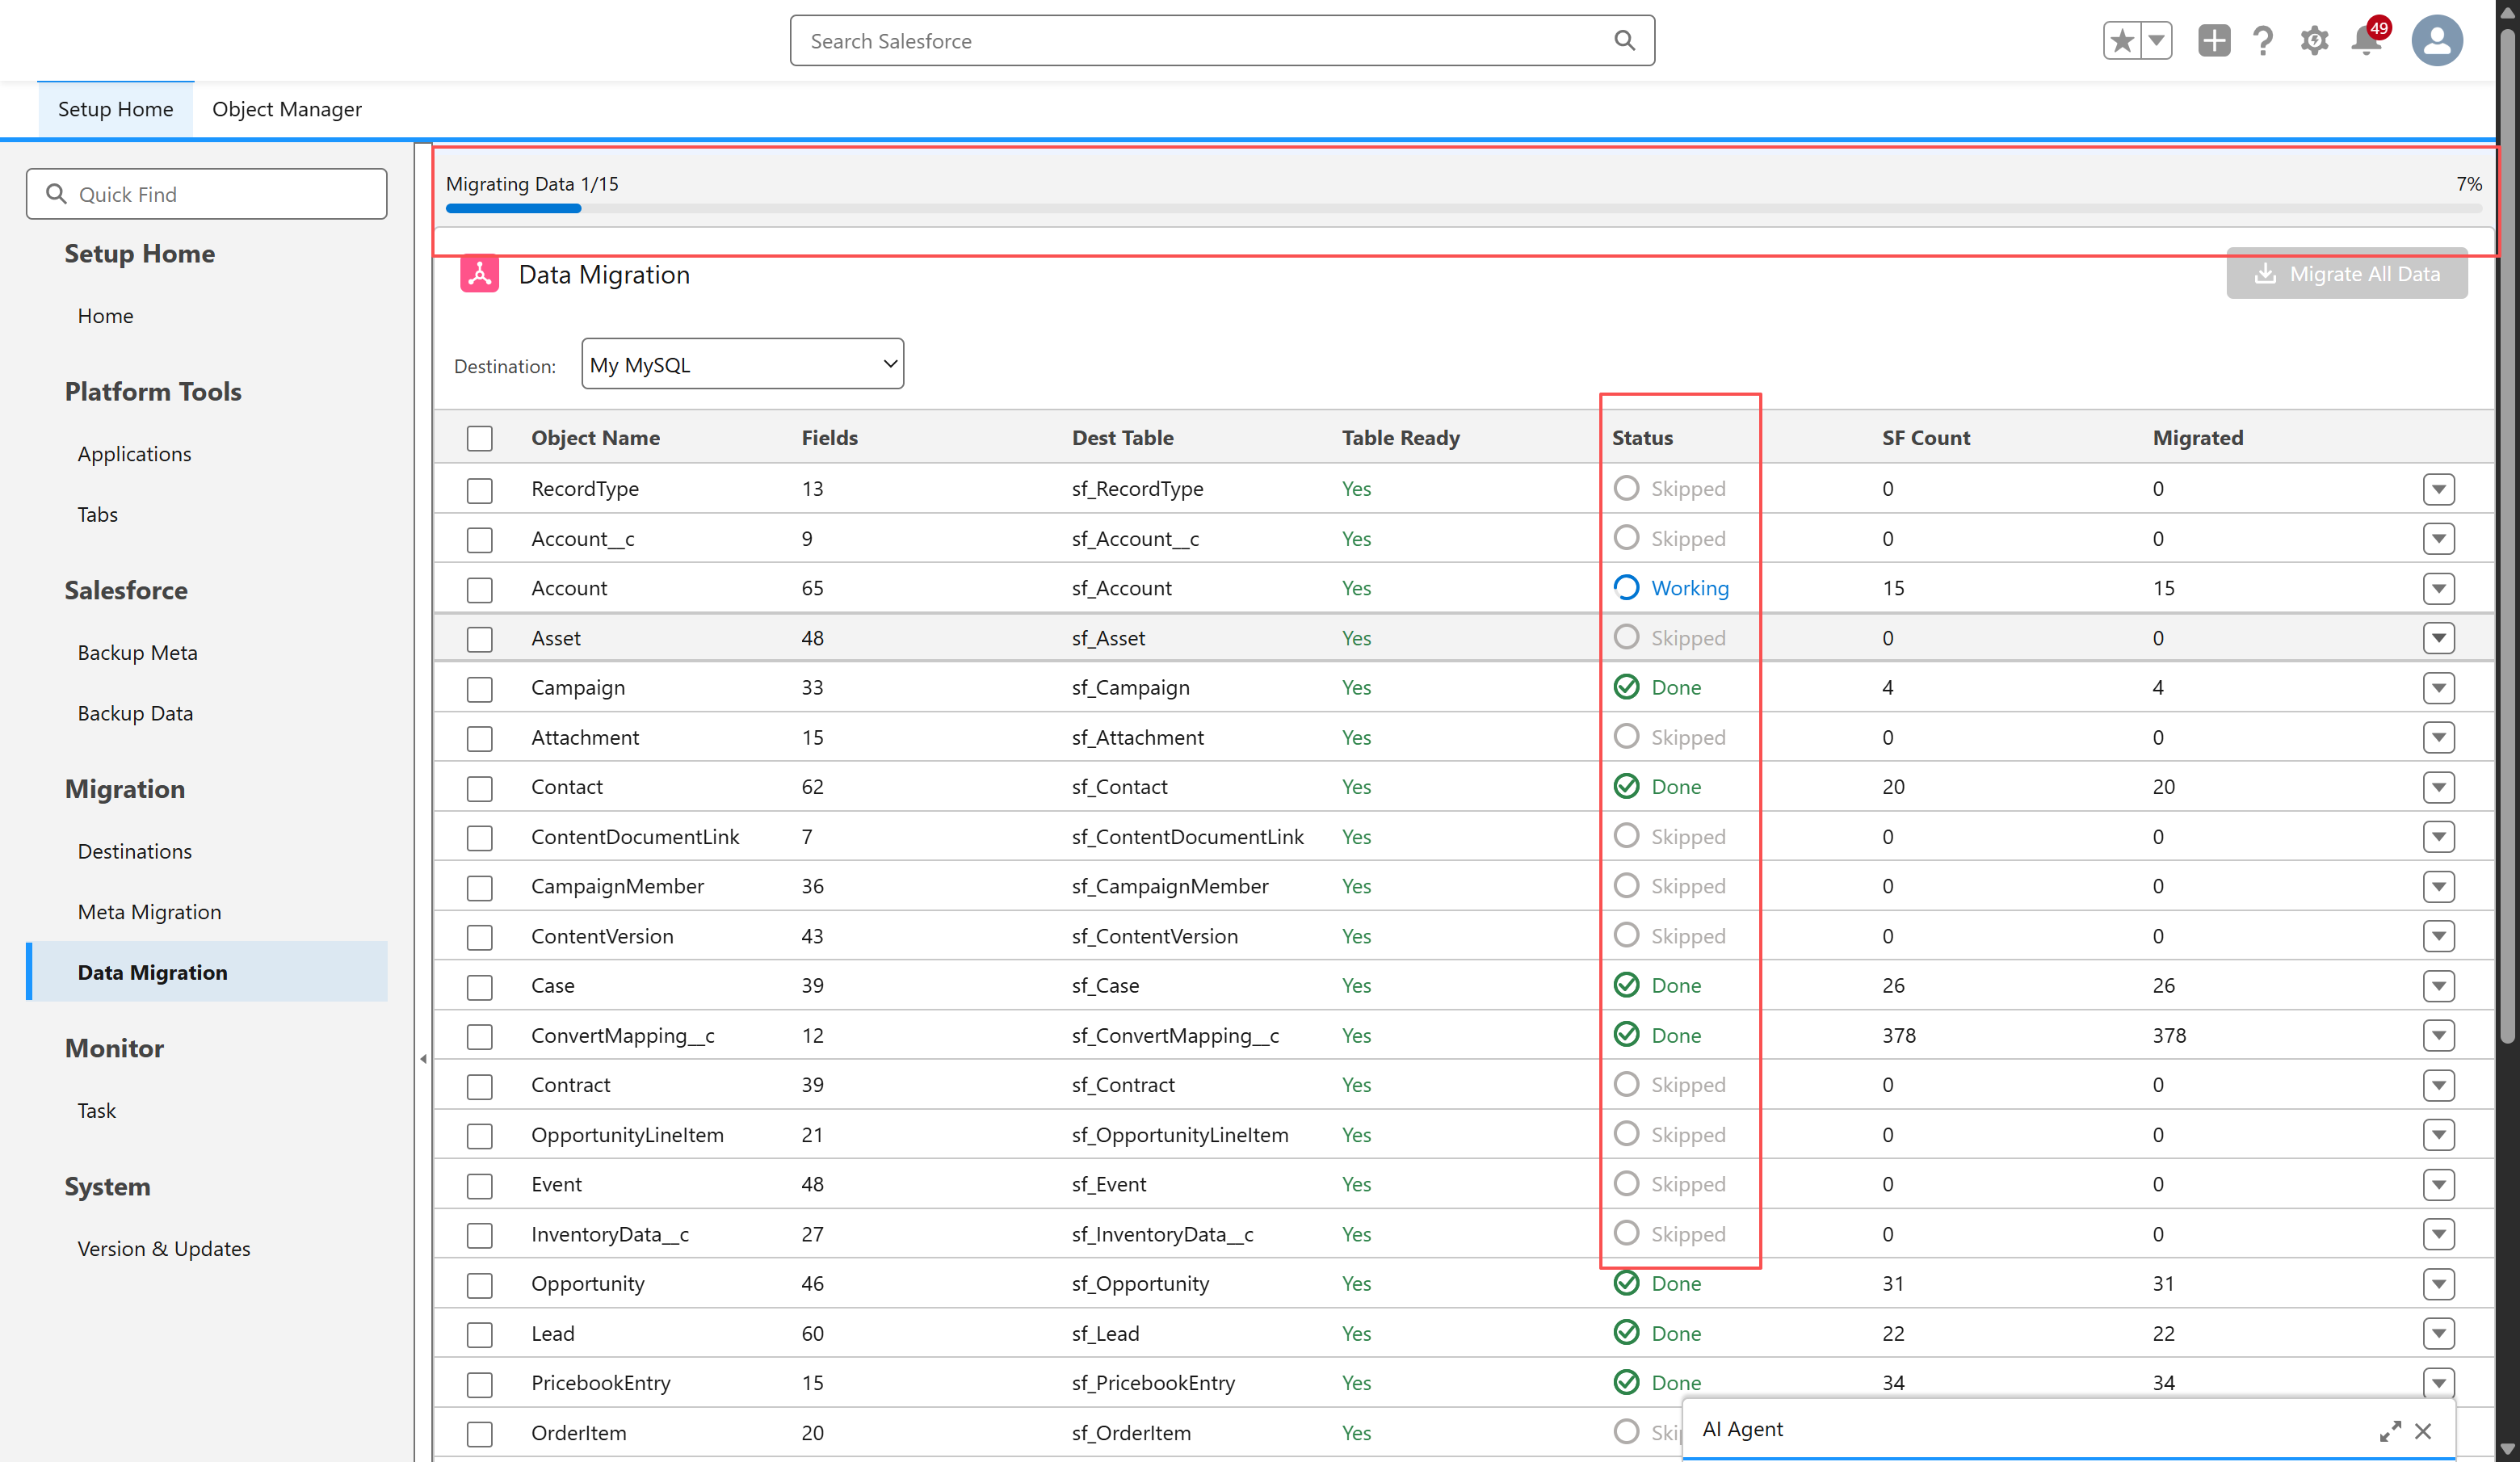
Task: Open the notifications bell
Action: (2366, 41)
